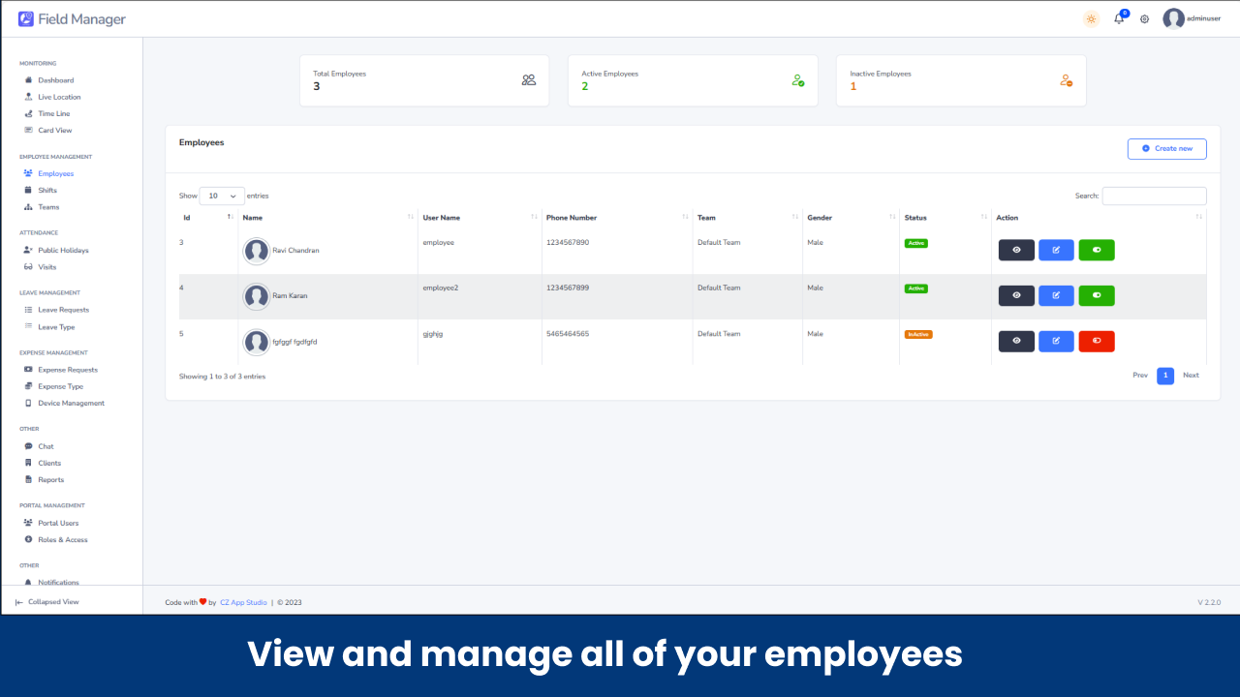Click the Create new button
Viewport: 1240px width, 697px height.
[1166, 148]
